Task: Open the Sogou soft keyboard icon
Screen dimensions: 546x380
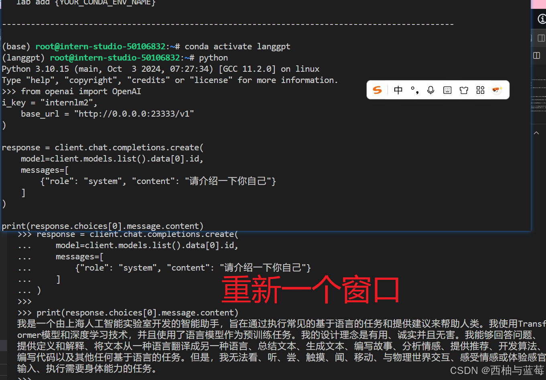Action: click(447, 90)
